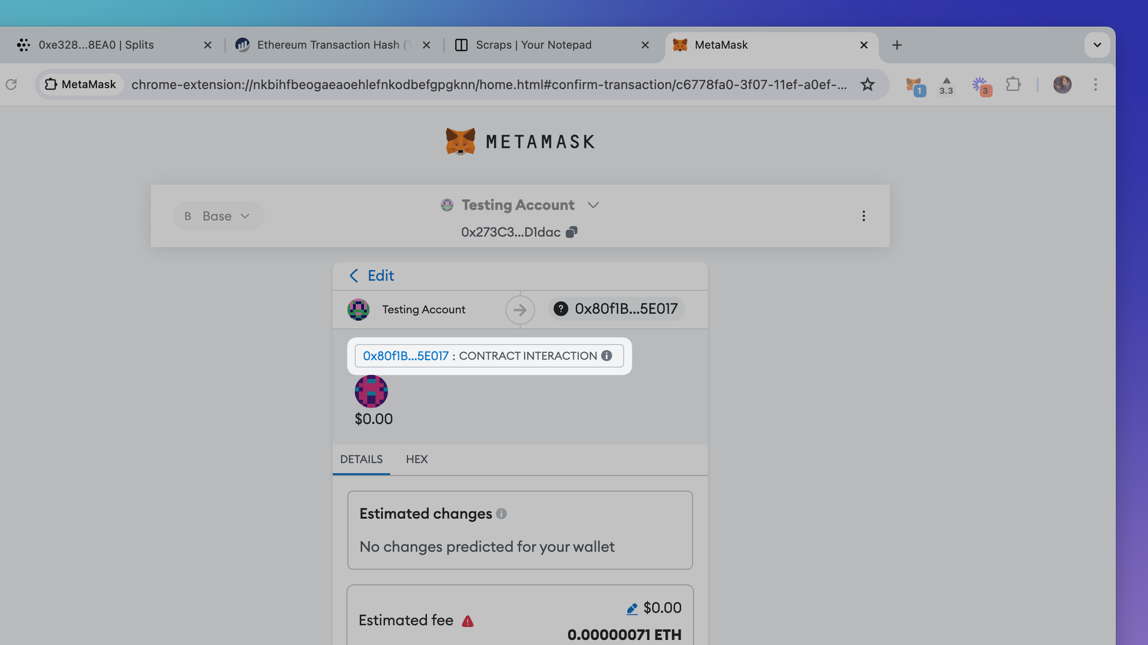This screenshot has width=1148, height=645.
Task: Click the pencil icon to edit gas fee
Action: click(632, 609)
